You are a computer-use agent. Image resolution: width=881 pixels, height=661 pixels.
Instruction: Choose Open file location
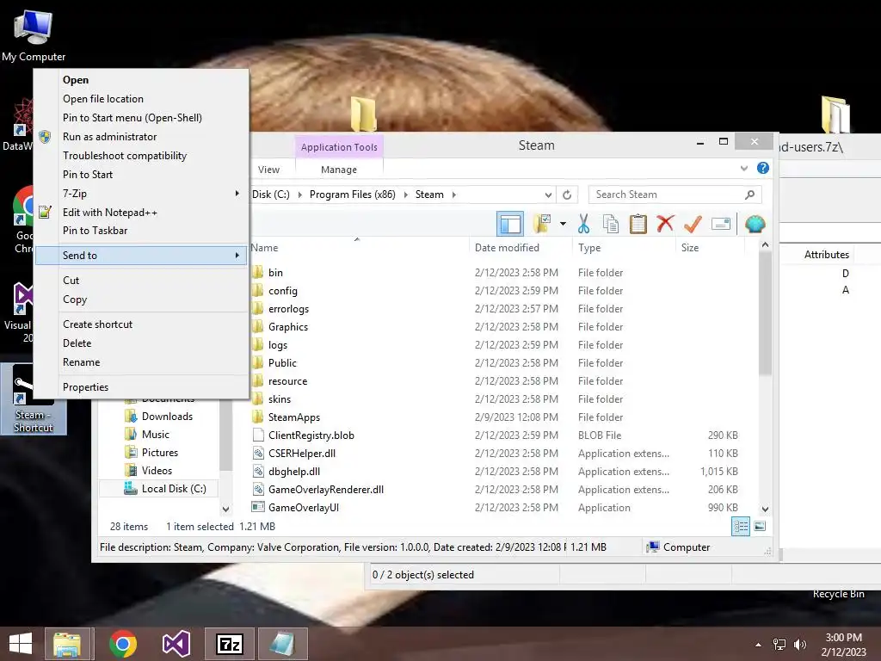142,99
